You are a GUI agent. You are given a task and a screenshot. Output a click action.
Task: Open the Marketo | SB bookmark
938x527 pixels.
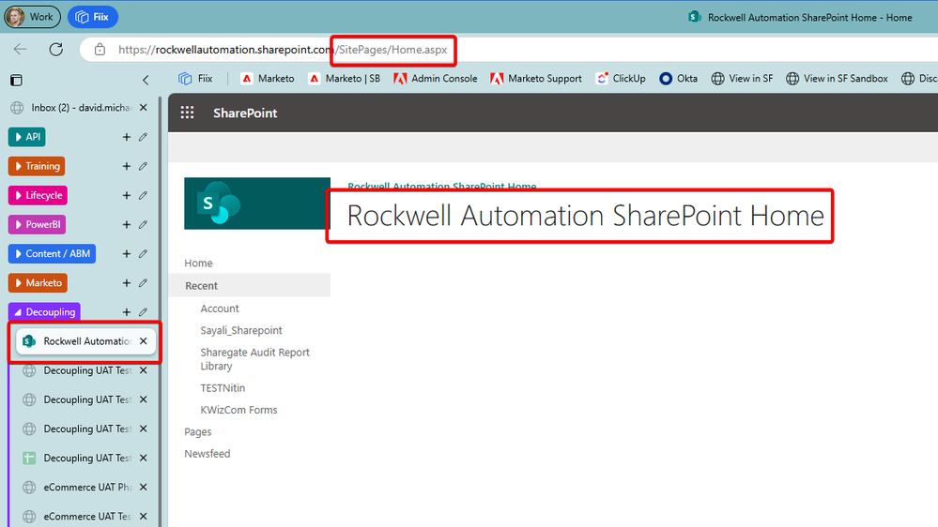point(344,78)
